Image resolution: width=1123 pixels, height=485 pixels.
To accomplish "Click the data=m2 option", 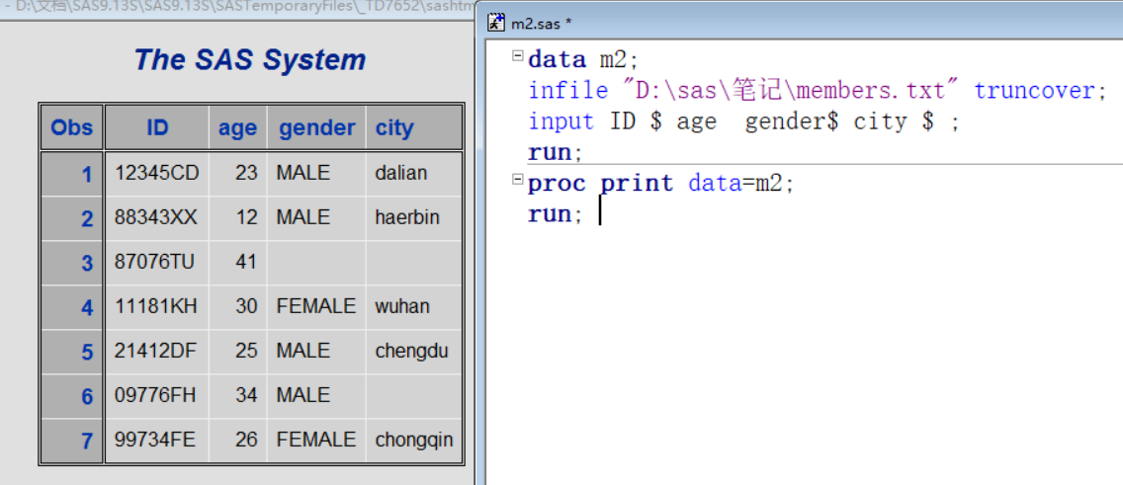I will click(734, 184).
